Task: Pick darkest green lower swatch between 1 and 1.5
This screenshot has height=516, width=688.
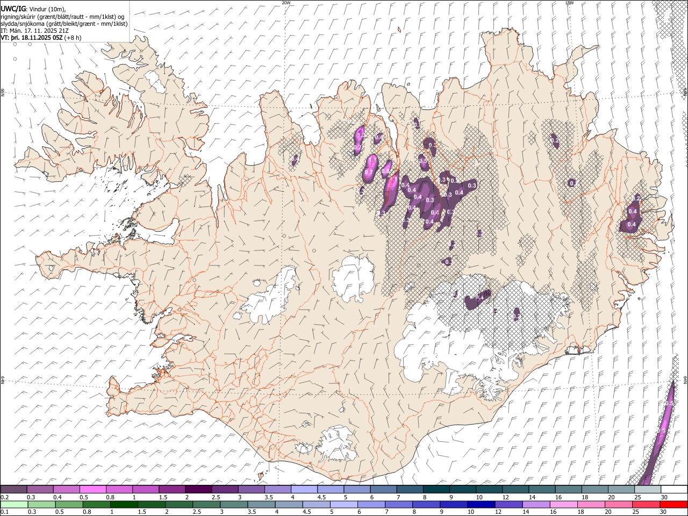Action: point(124,504)
